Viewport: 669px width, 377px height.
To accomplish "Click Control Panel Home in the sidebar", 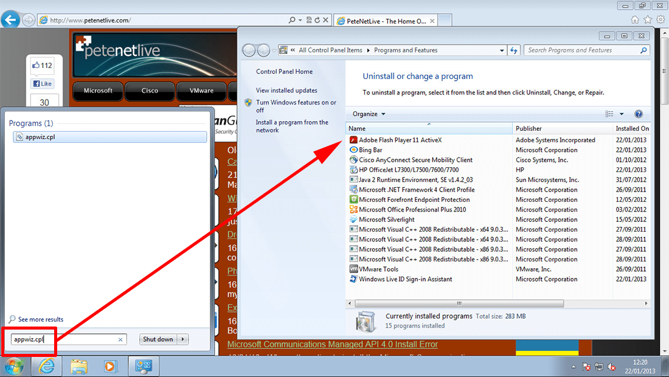I will pos(283,71).
